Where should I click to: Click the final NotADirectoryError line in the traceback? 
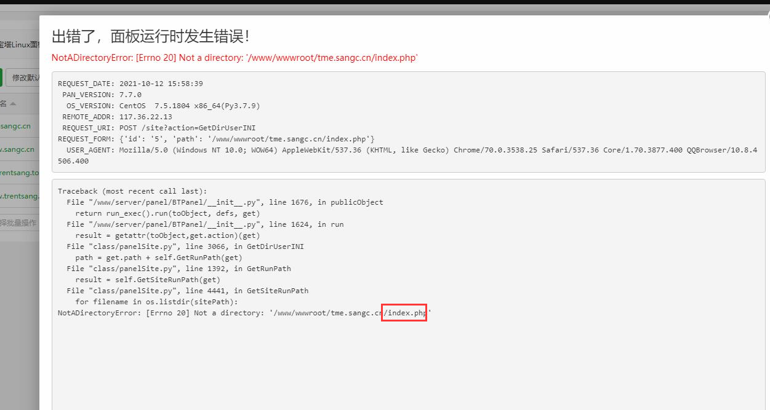coord(244,313)
